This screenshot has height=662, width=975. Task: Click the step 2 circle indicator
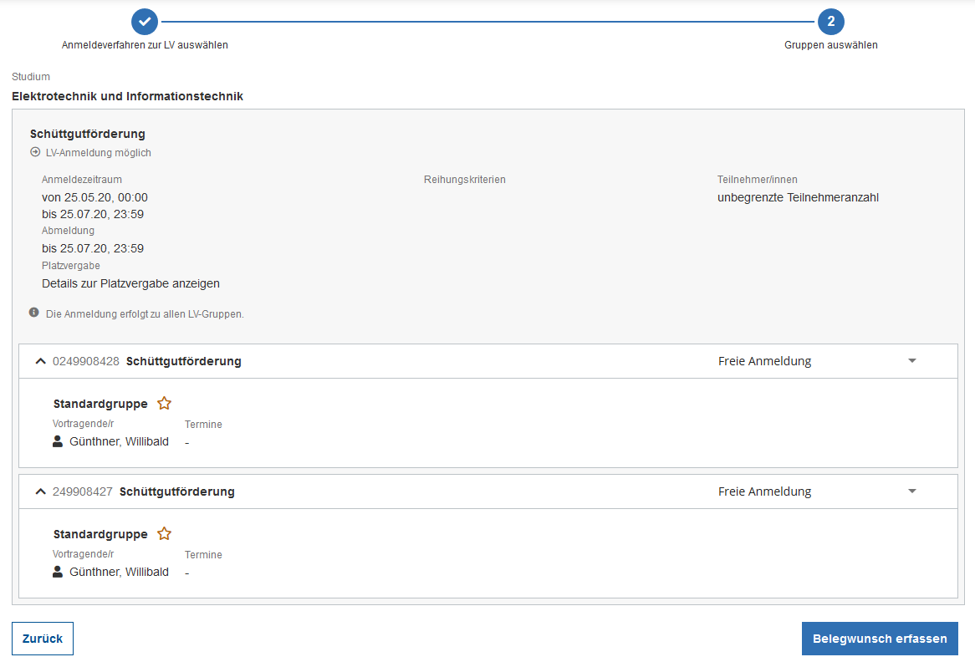[830, 21]
